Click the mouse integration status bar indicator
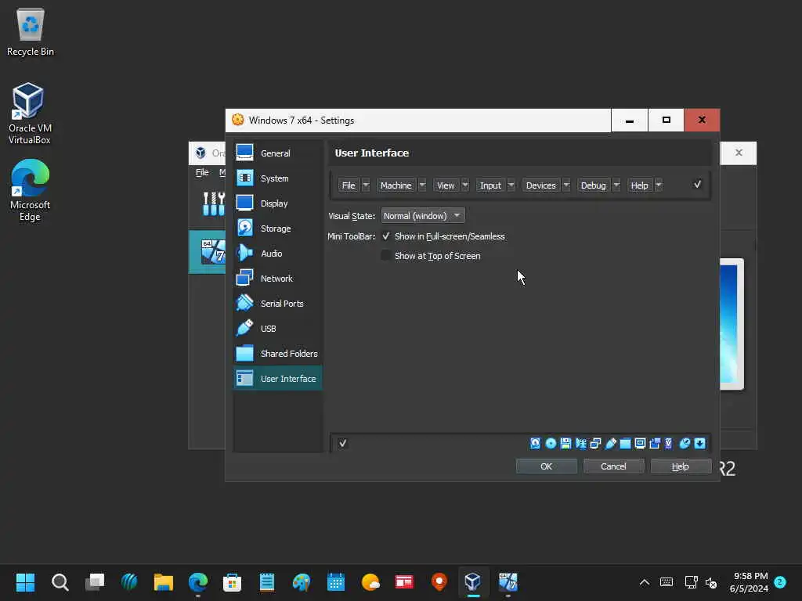802x601 pixels. coord(685,443)
